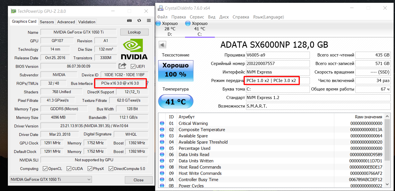Click the GPU-Z refresh icon
The image size is (395, 191).
pyautogui.click(x=139, y=21)
